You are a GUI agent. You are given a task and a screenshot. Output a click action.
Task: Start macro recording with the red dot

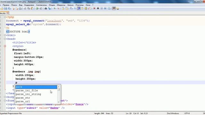point(94,9)
